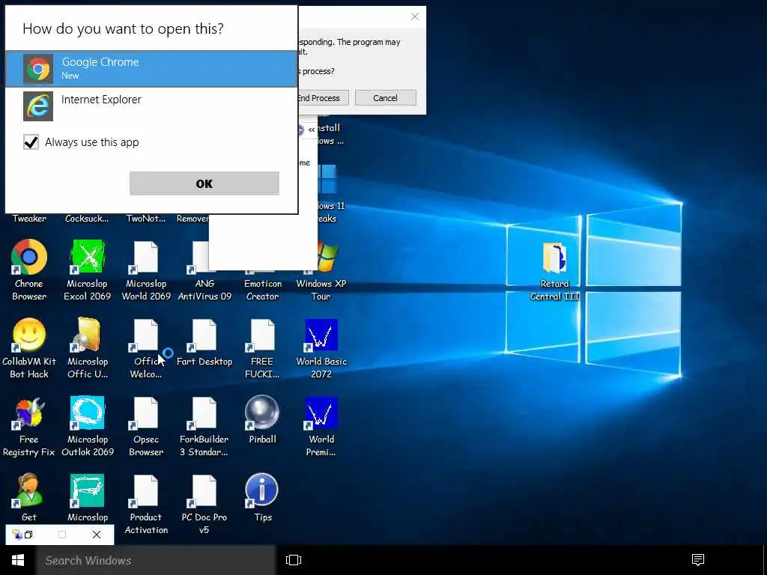
Task: Confirm with the OK button
Action: pyautogui.click(x=204, y=183)
